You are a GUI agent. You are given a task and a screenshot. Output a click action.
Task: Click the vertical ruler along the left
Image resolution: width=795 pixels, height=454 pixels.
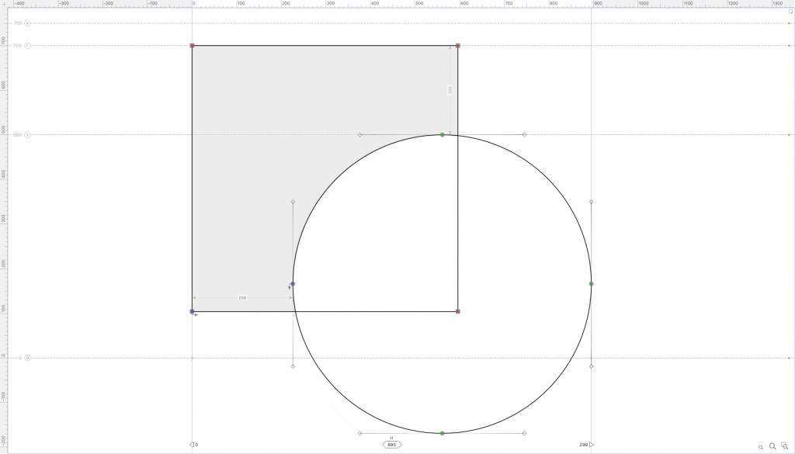point(4,230)
